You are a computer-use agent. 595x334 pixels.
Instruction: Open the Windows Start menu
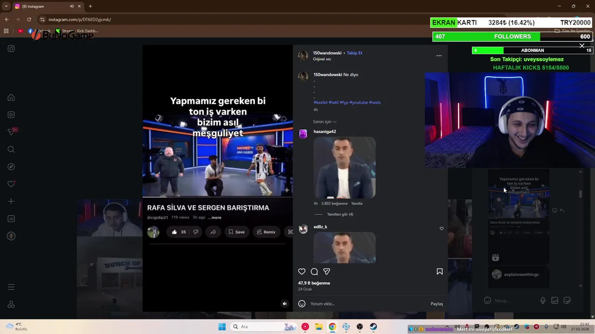click(222, 327)
